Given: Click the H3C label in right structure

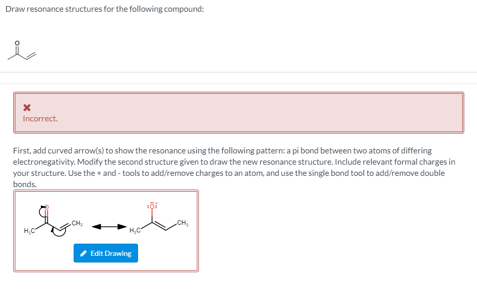Looking at the screenshot, I should click(135, 230).
